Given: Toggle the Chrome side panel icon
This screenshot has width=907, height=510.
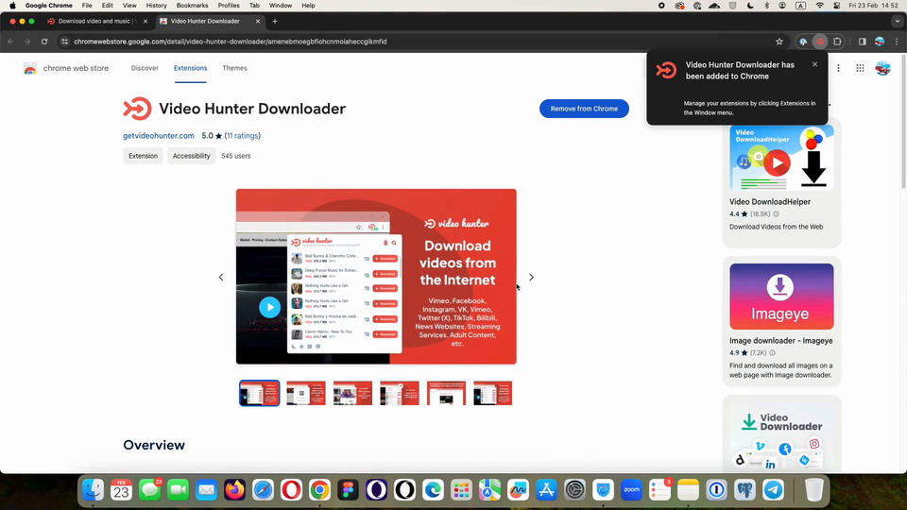Looking at the screenshot, I should click(863, 42).
